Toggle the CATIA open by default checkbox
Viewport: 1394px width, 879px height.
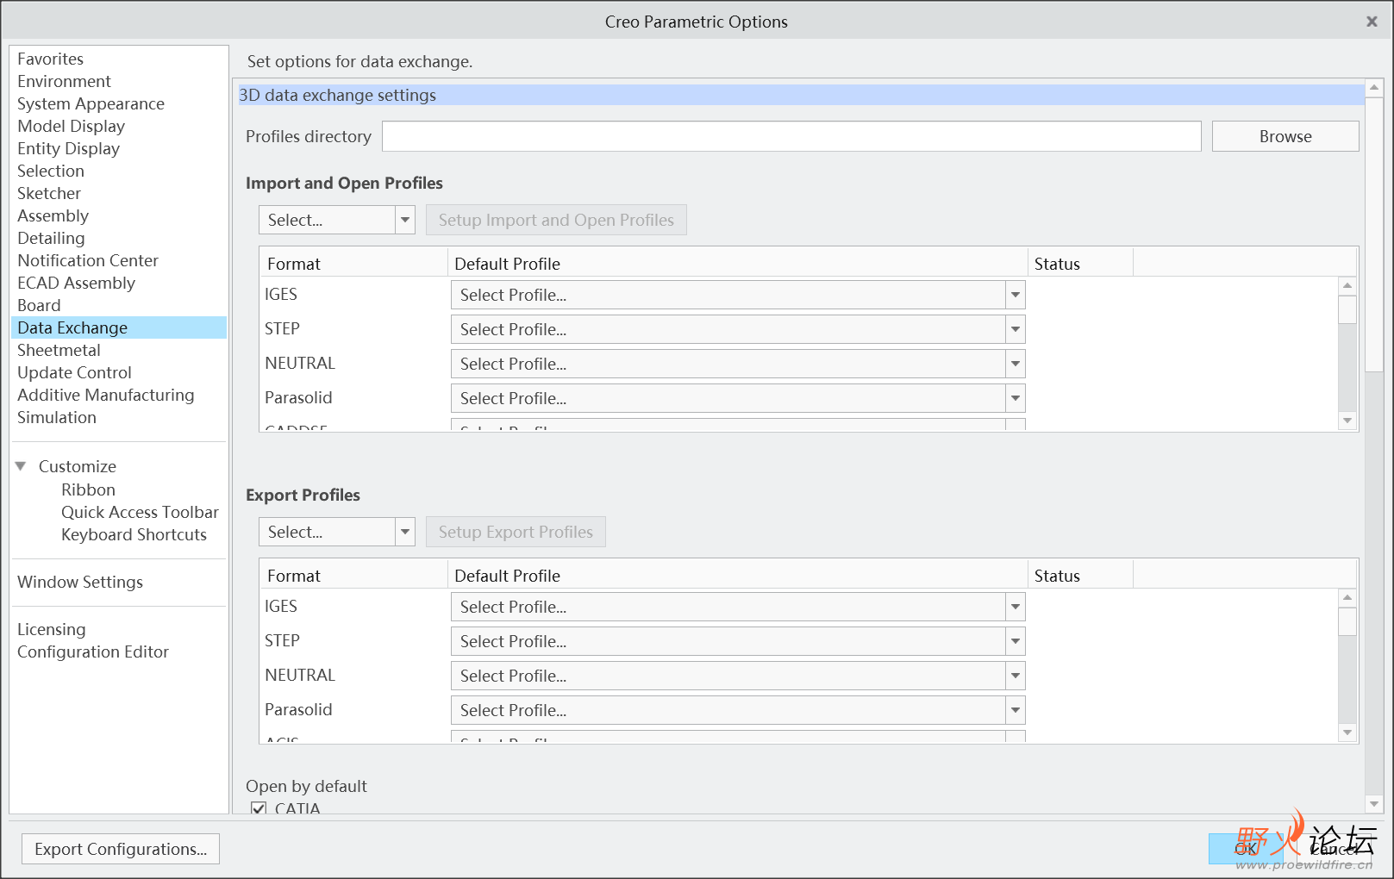point(259,808)
